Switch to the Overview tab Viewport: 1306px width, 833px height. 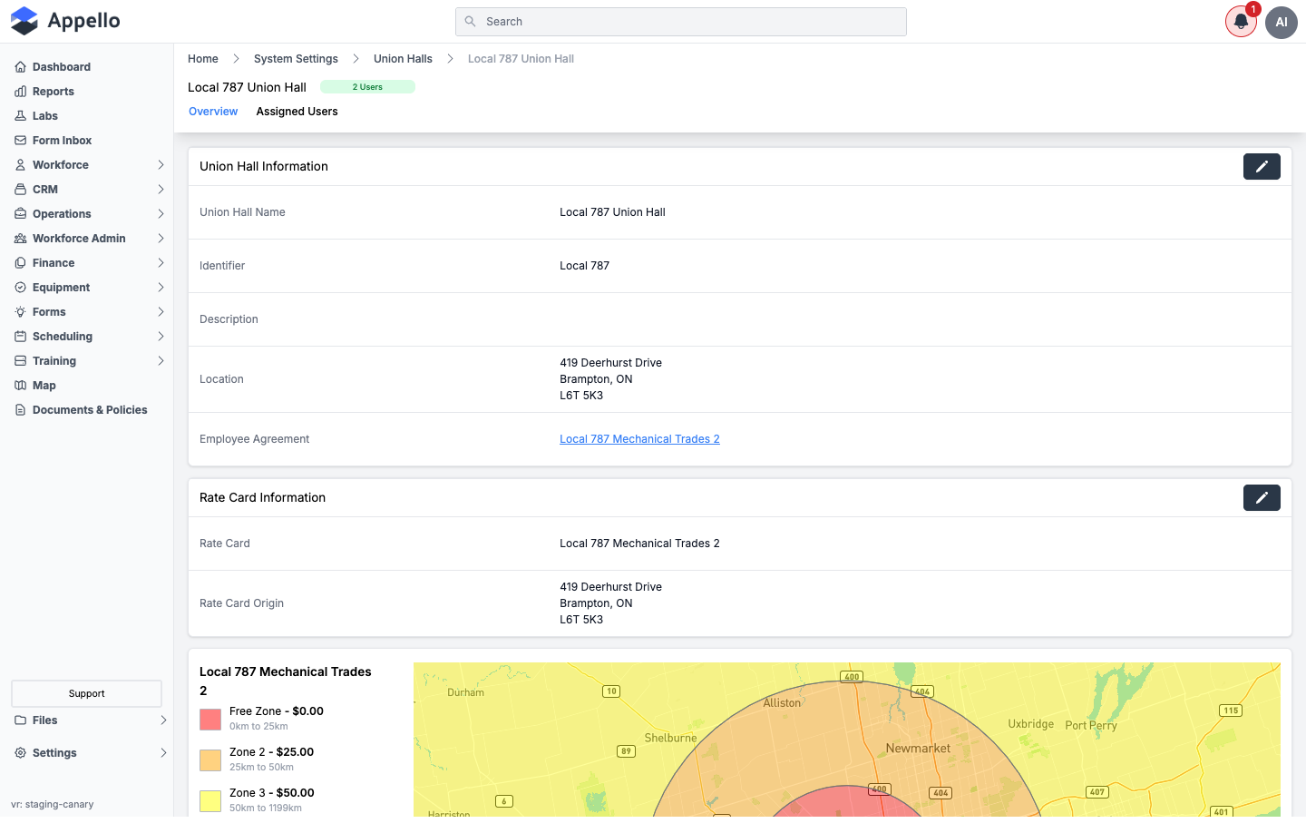pos(213,112)
